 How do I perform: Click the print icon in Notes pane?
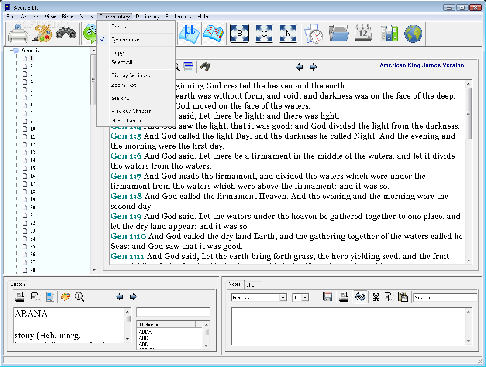click(343, 297)
